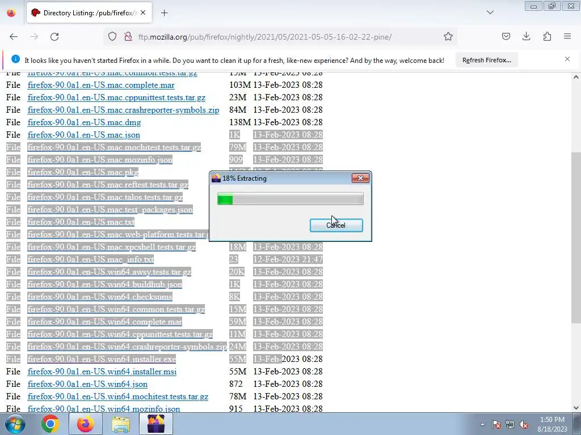Open the Extensions puzzle icon
Screen dimensions: 581x435
[547, 37]
